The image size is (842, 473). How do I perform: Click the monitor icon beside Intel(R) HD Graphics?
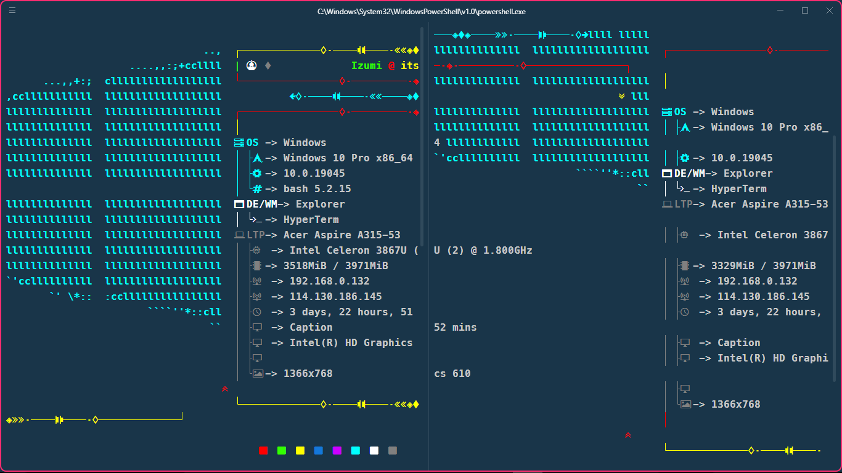(x=258, y=342)
